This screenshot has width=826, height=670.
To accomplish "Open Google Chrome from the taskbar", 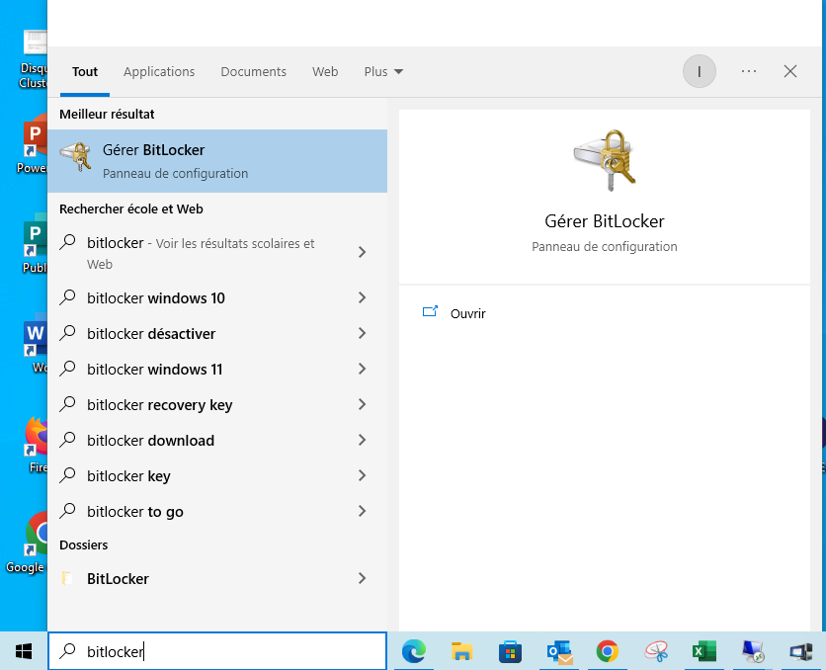I will (607, 651).
